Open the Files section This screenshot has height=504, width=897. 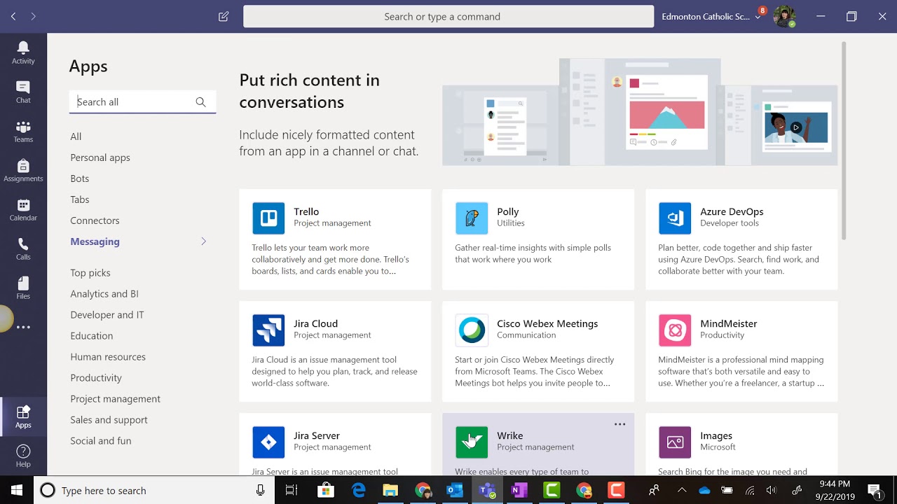23,288
